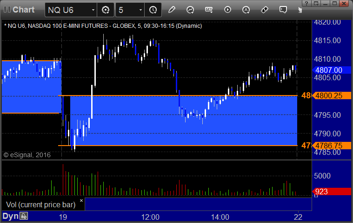
Task: Click the 4795.00 price scale label
Action: (x=327, y=115)
